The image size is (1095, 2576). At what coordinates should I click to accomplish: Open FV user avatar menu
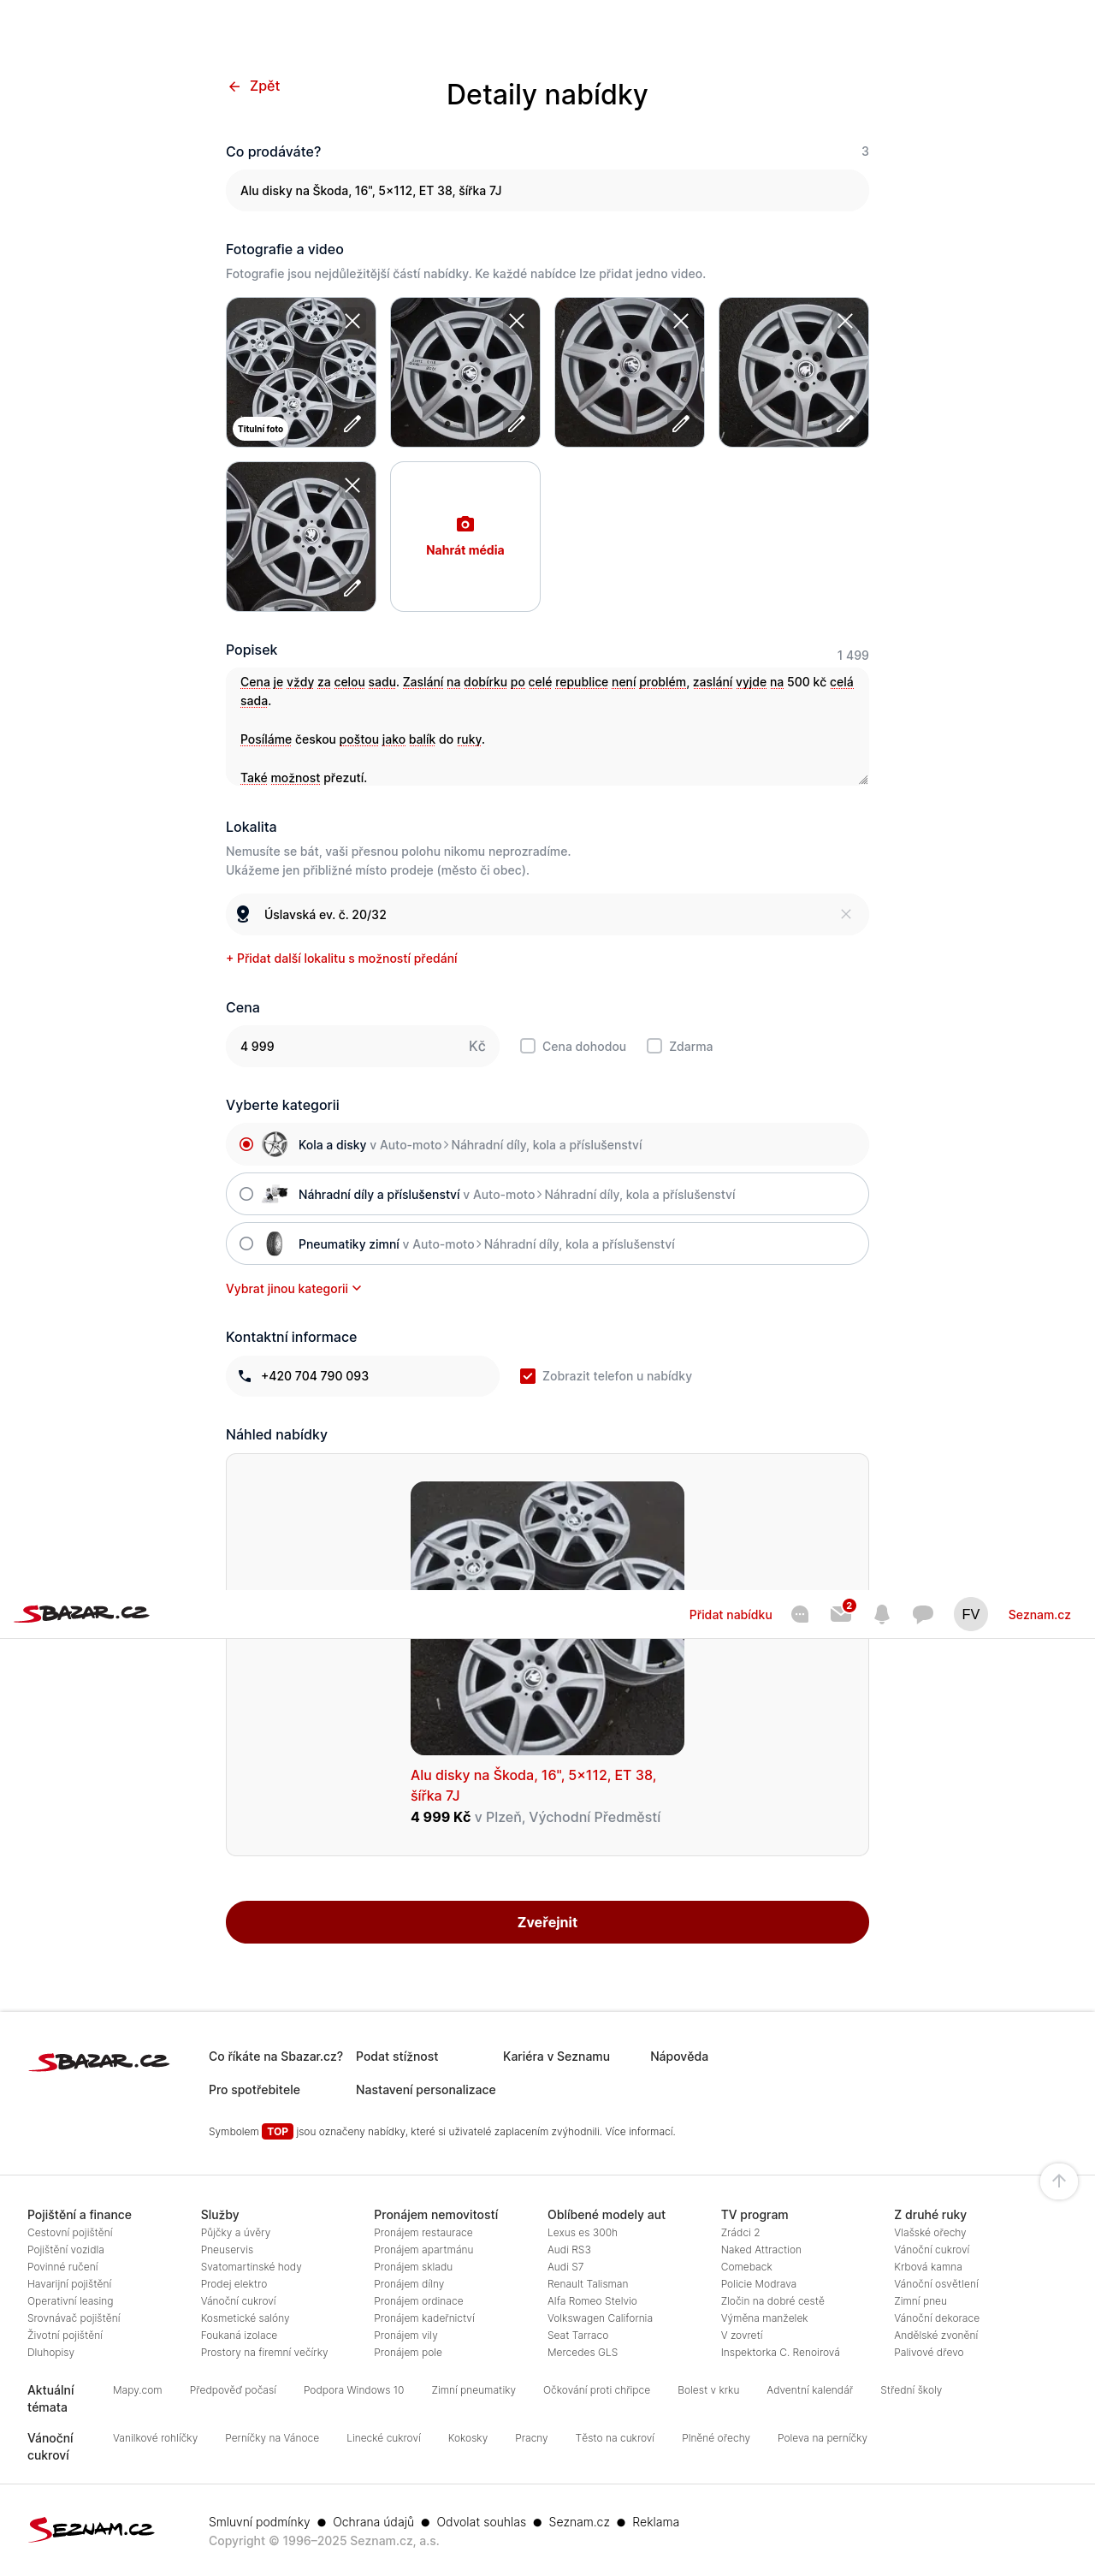click(x=971, y=1614)
